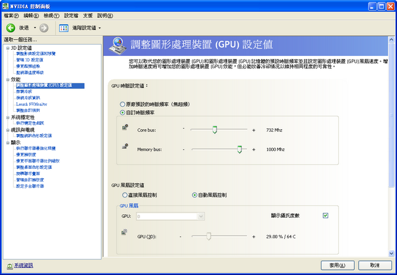
Task: Click the 套用(A) apply button
Action: pyautogui.click(x=337, y=265)
